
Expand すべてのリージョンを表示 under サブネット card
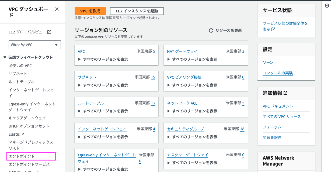click(x=103, y=85)
